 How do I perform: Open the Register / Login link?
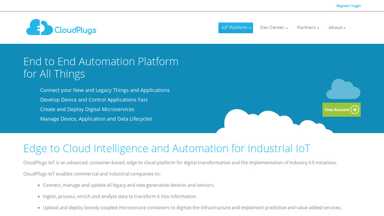point(348,5)
